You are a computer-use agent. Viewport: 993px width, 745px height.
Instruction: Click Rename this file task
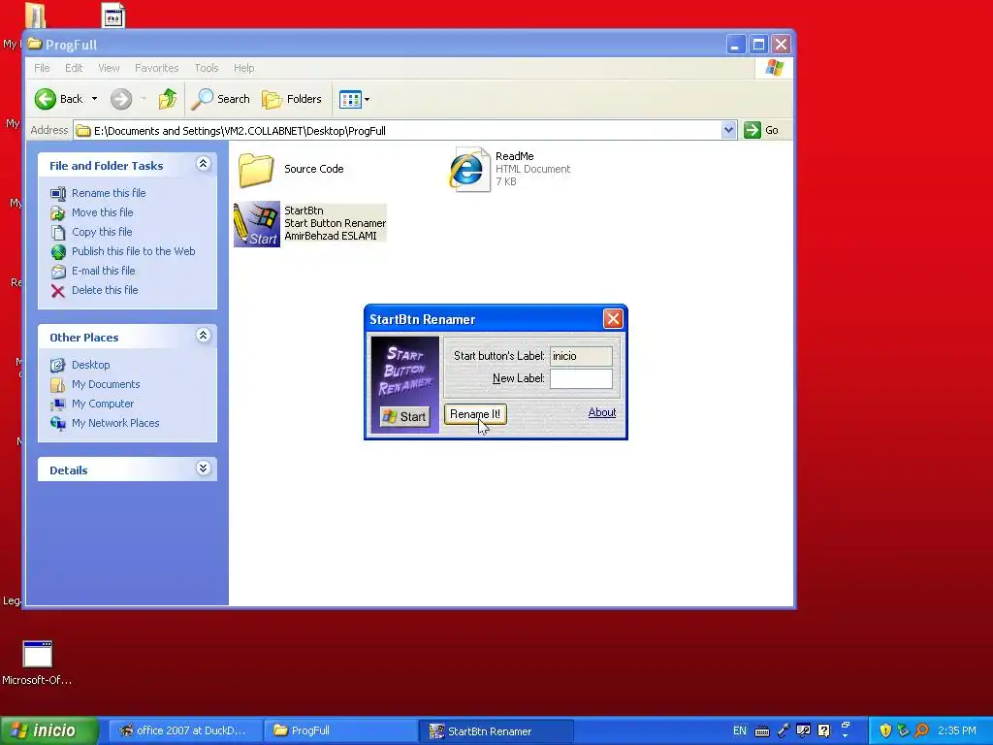pos(109,193)
